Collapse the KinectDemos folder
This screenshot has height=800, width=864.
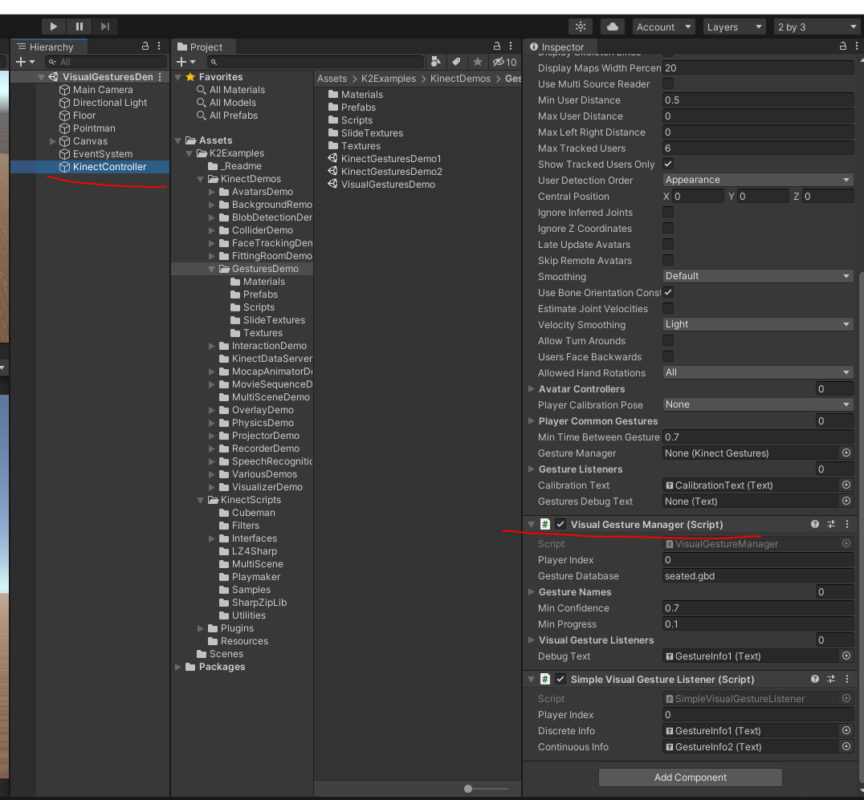pos(201,179)
